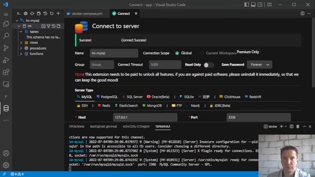Kill the terminal with trash icon
Viewport: 315px width, 177px height.
(298, 126)
